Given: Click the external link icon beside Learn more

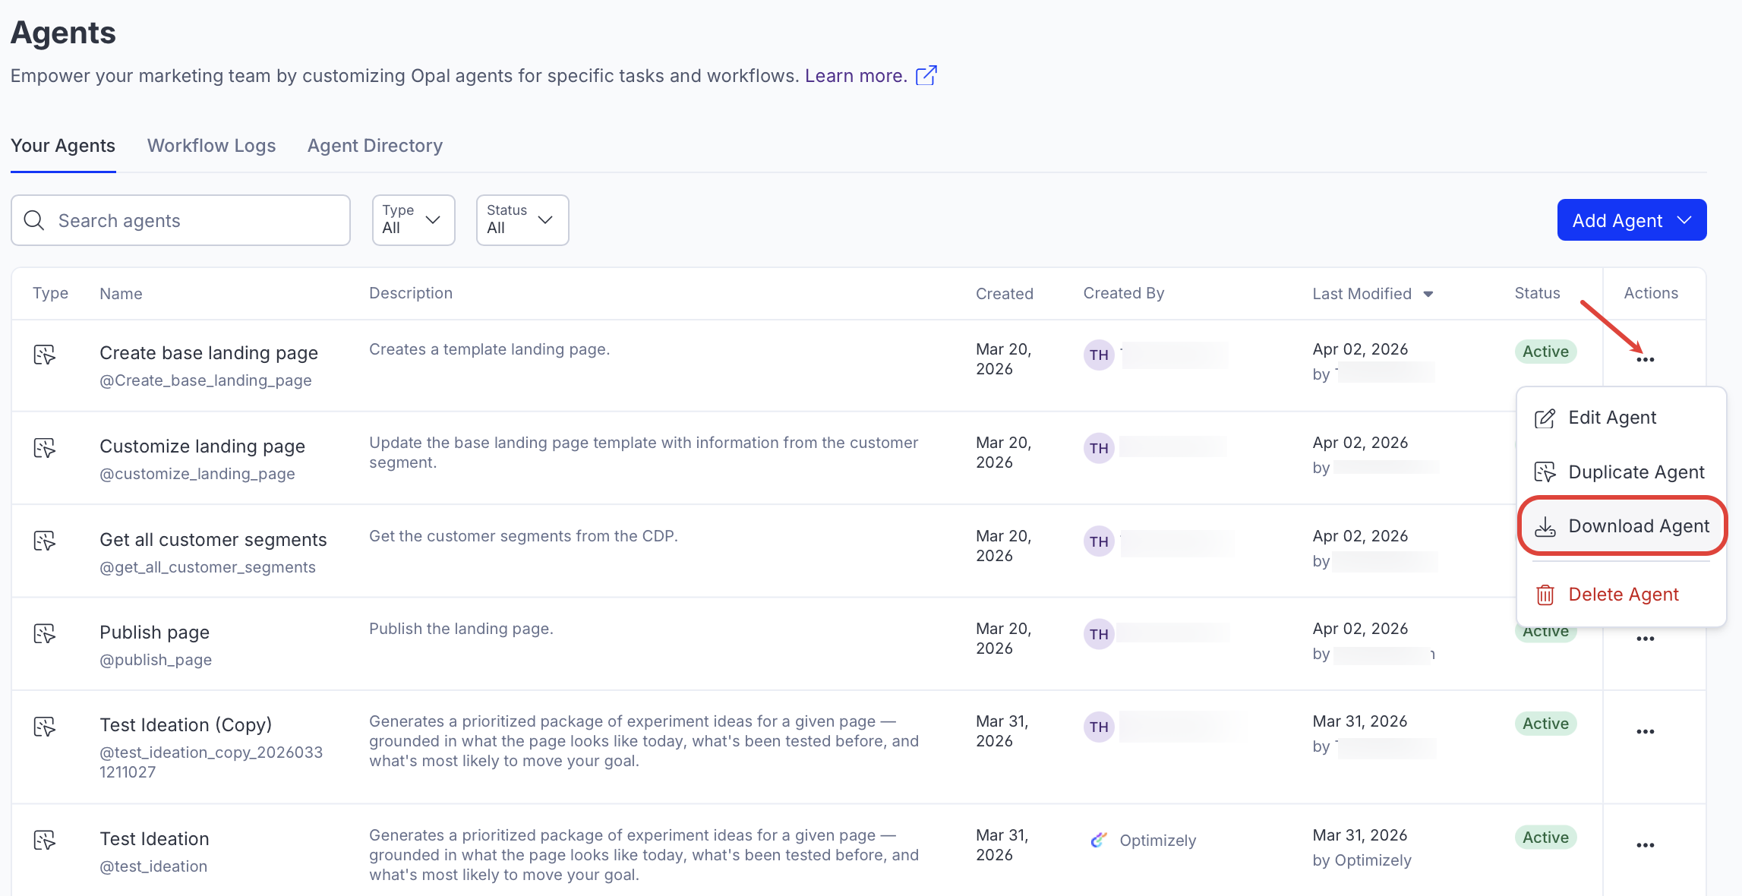Looking at the screenshot, I should [x=926, y=75].
